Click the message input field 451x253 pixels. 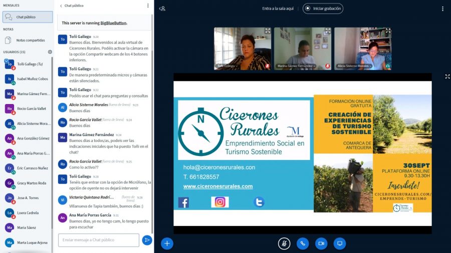99,240
